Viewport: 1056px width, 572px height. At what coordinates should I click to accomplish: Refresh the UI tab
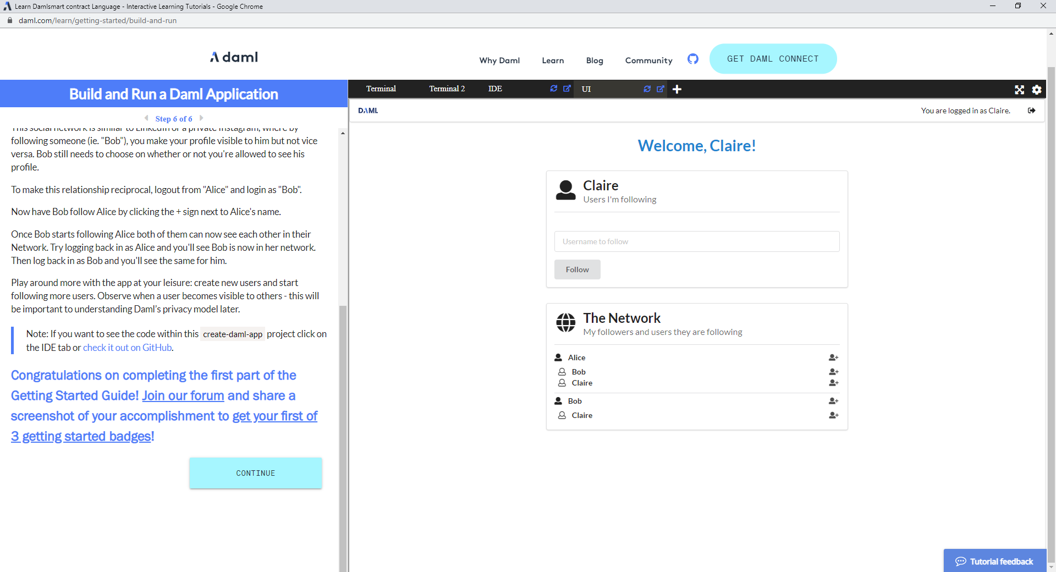(647, 89)
